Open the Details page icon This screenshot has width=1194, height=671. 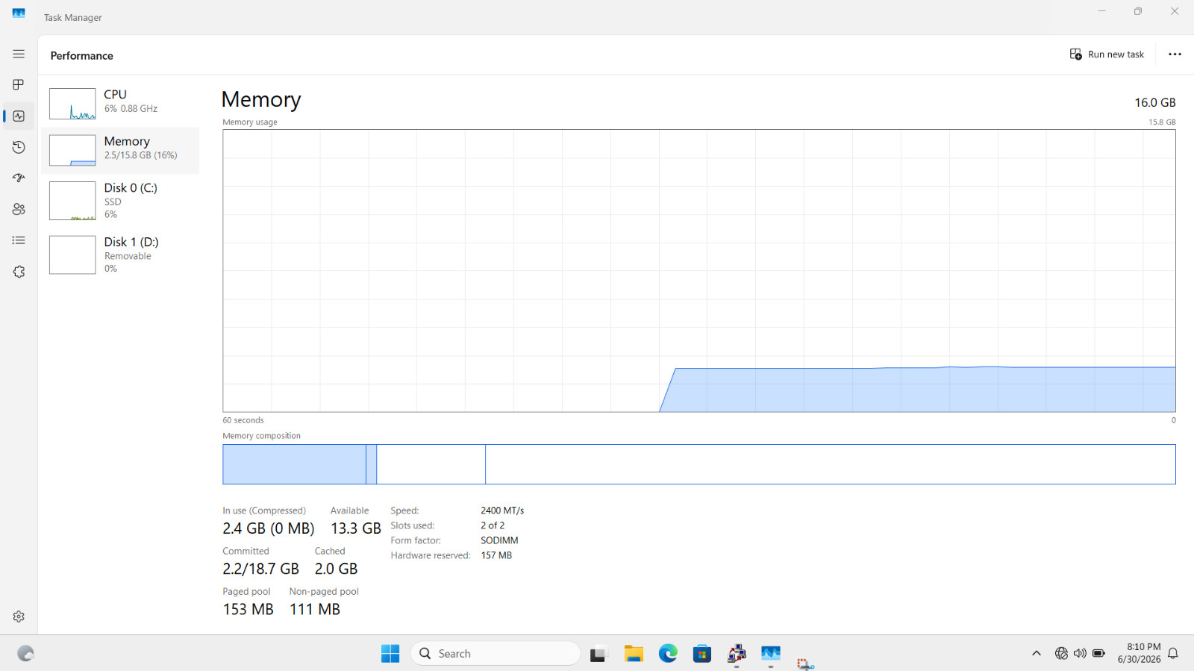(19, 240)
